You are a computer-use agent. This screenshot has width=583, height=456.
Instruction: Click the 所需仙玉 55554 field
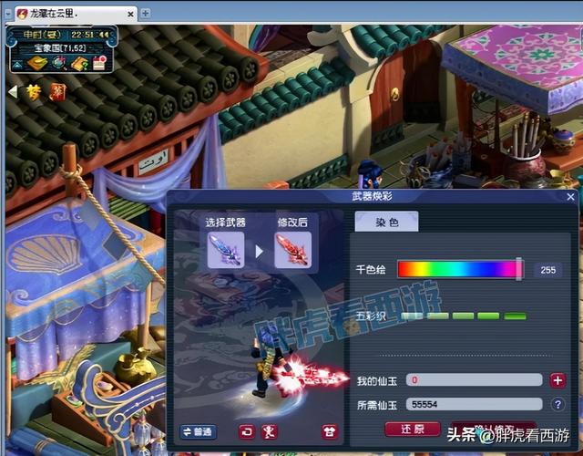[x=474, y=404]
